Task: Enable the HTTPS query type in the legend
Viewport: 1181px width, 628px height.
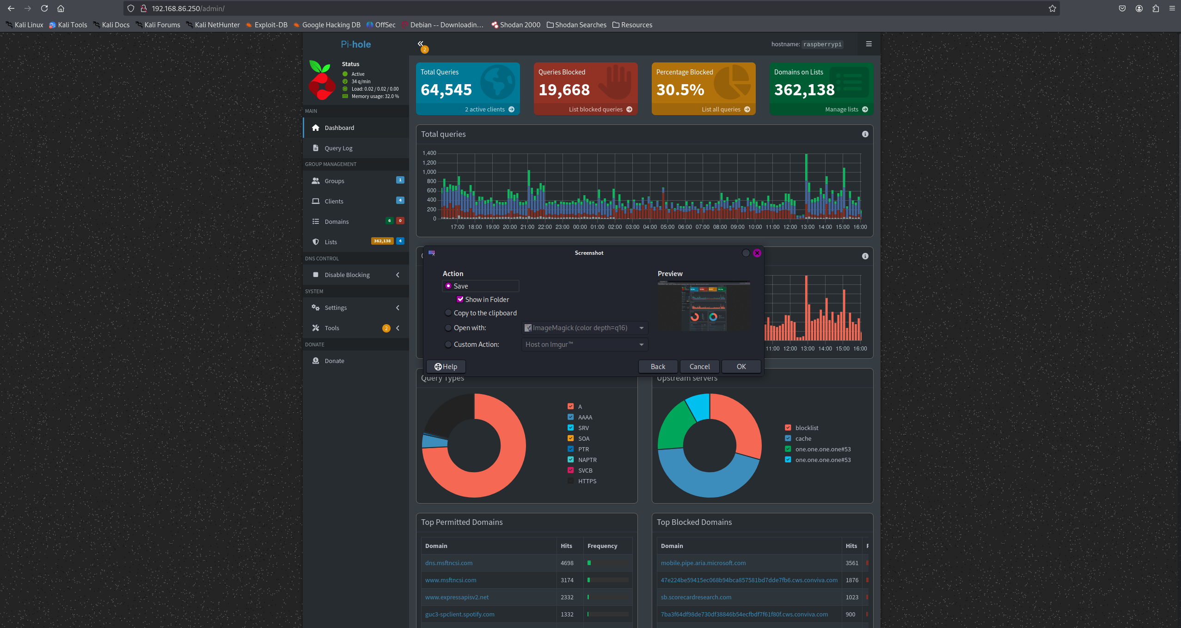Action: [x=570, y=481]
